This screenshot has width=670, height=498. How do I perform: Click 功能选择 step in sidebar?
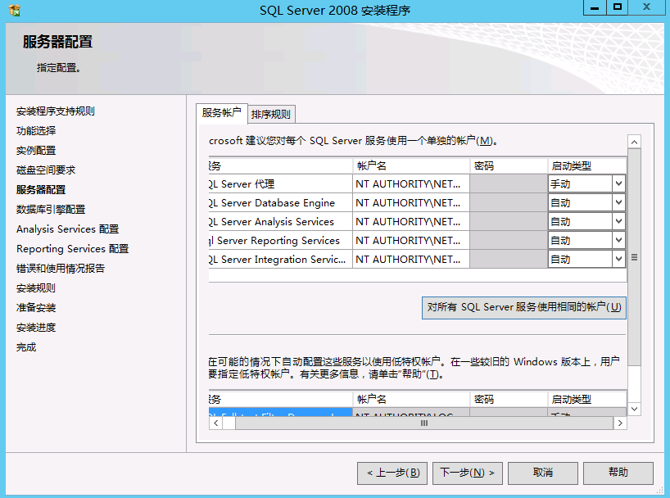tap(36, 131)
